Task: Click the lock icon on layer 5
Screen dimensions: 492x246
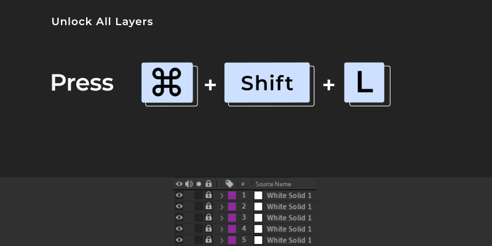Action: point(208,240)
